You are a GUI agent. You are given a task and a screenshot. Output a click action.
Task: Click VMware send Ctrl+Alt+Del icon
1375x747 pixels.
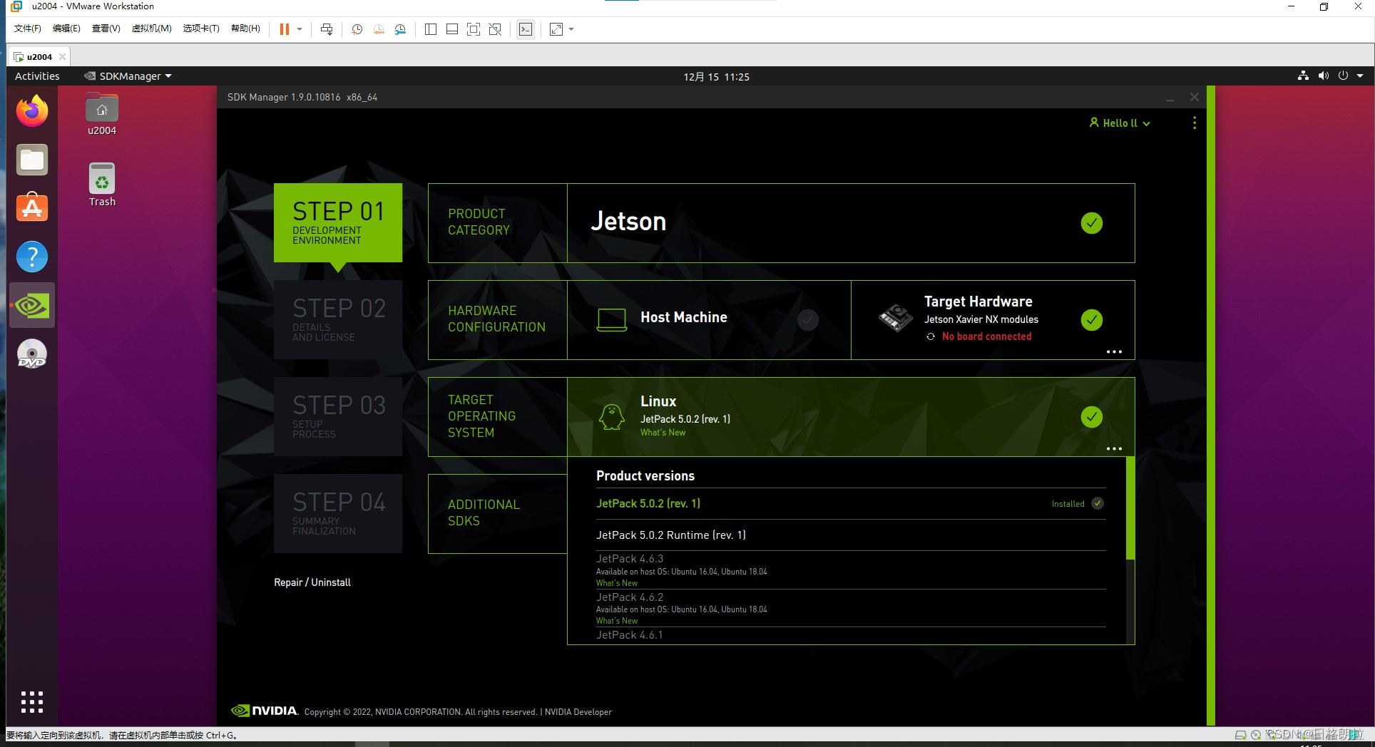(327, 29)
